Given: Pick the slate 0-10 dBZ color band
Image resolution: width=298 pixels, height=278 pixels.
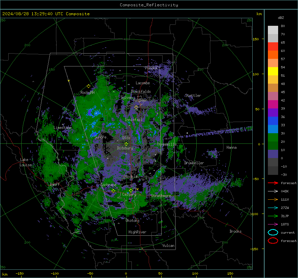Looking at the screenshot, I should point(273,154).
